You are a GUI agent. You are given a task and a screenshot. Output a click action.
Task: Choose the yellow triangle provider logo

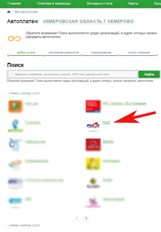pyautogui.click(x=93, y=164)
